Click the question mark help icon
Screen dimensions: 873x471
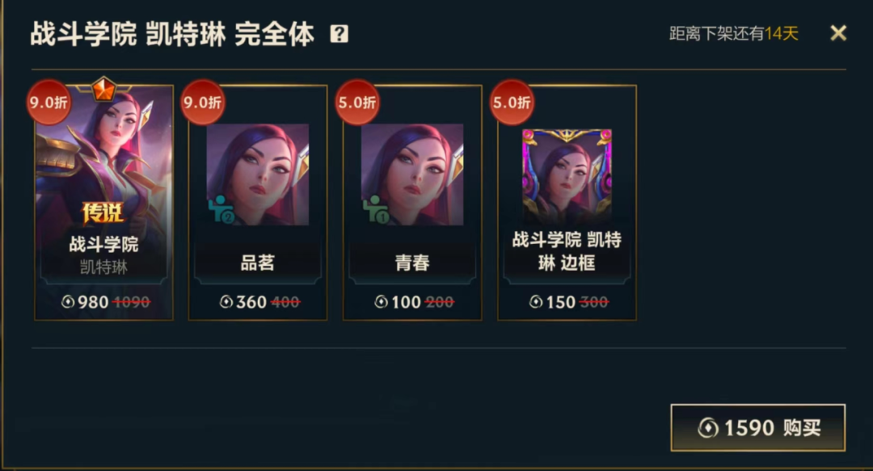pos(339,34)
